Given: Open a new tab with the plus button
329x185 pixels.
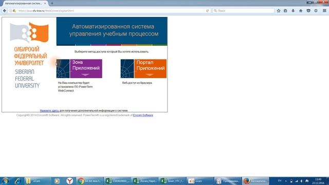Looking at the screenshot, I should click(52, 4).
